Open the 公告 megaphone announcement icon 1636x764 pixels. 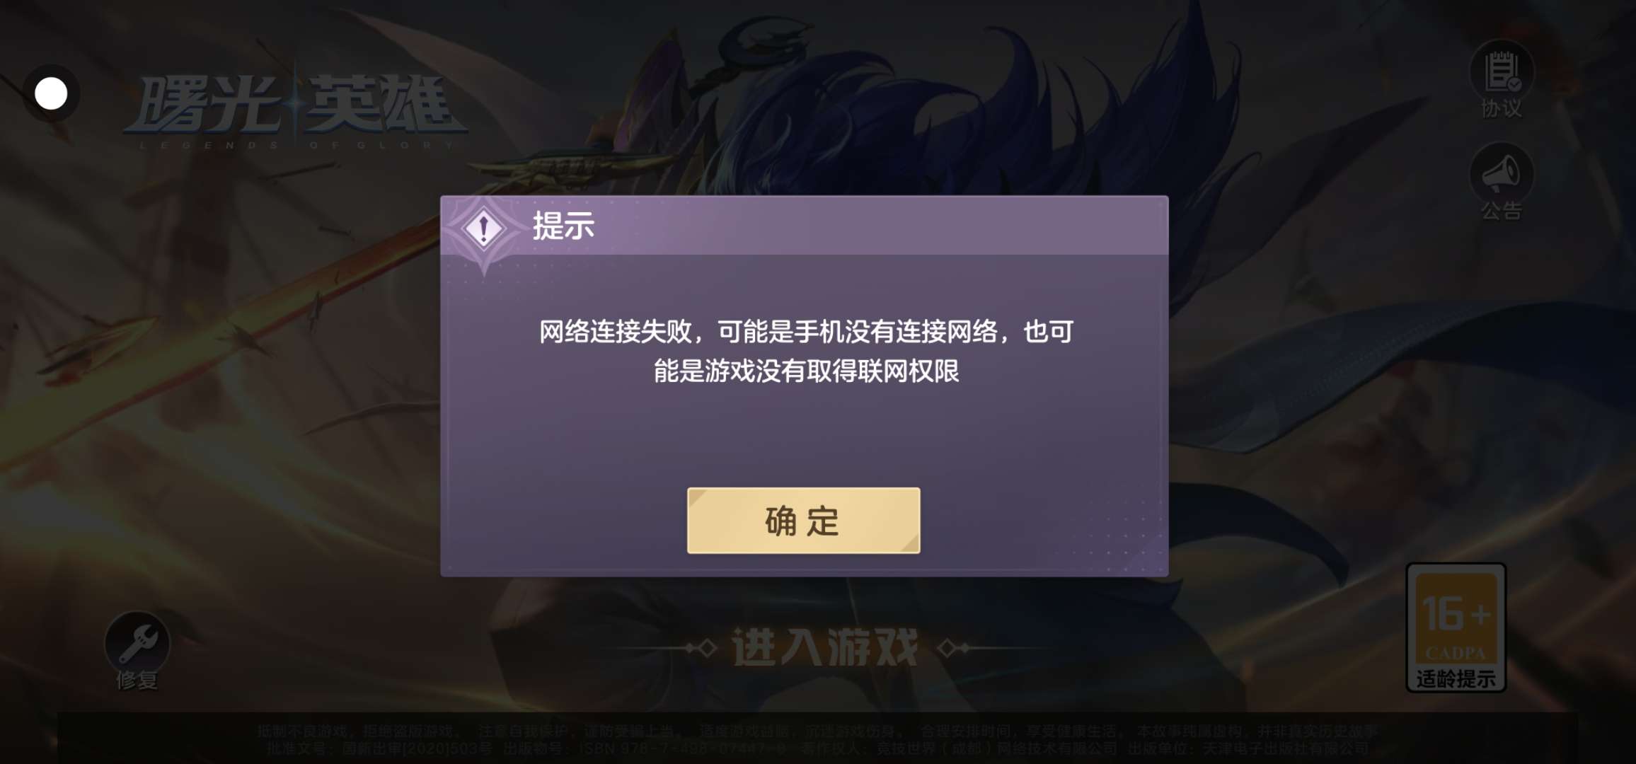[x=1502, y=173]
